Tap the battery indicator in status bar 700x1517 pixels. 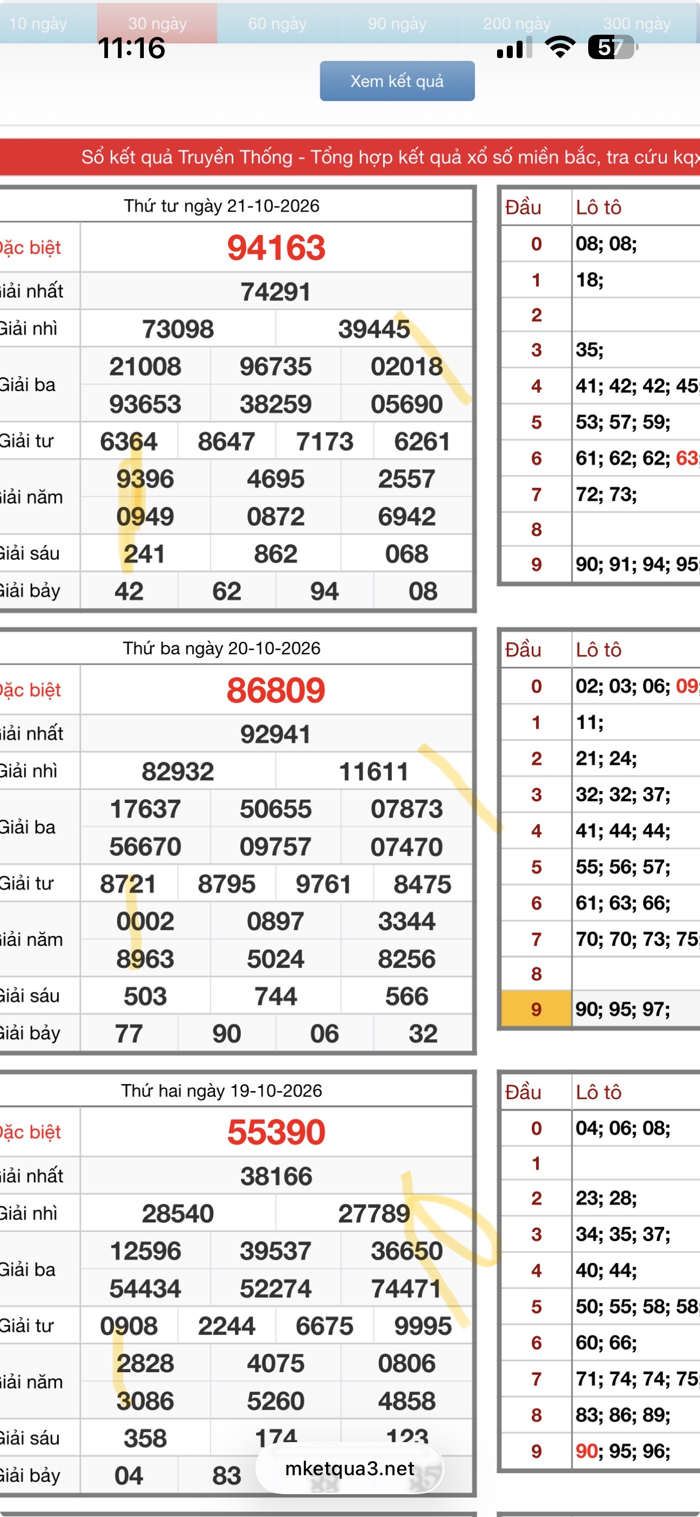pos(613,47)
